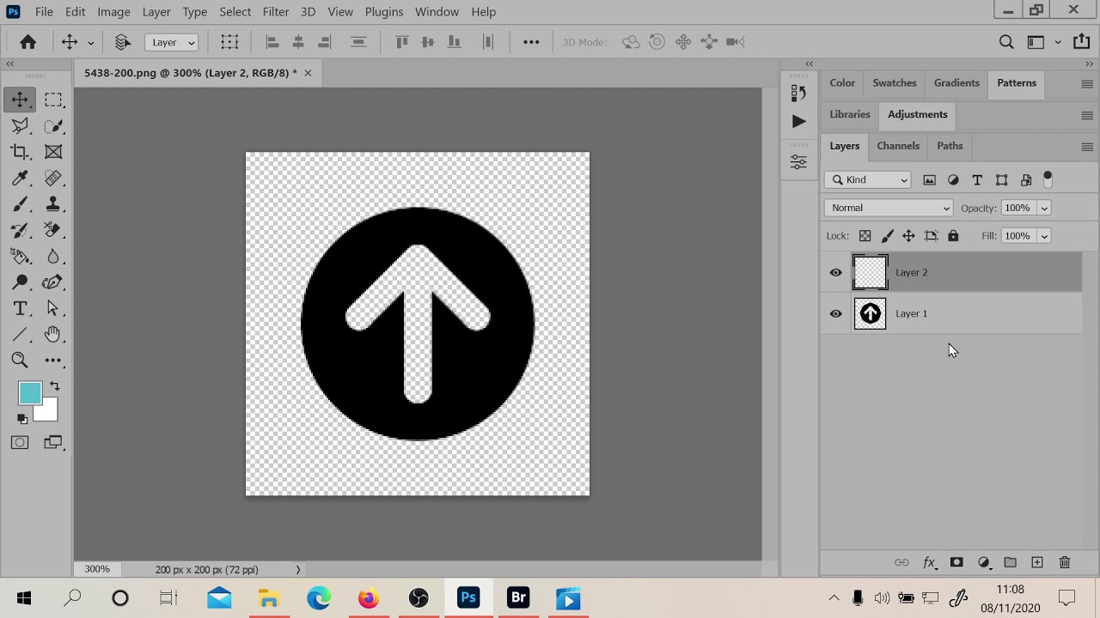Screen dimensions: 1100x618
Task: Select the Eyedropper tool
Action: pyautogui.click(x=20, y=178)
